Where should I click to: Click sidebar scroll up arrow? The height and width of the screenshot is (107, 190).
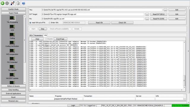(x=25, y=16)
